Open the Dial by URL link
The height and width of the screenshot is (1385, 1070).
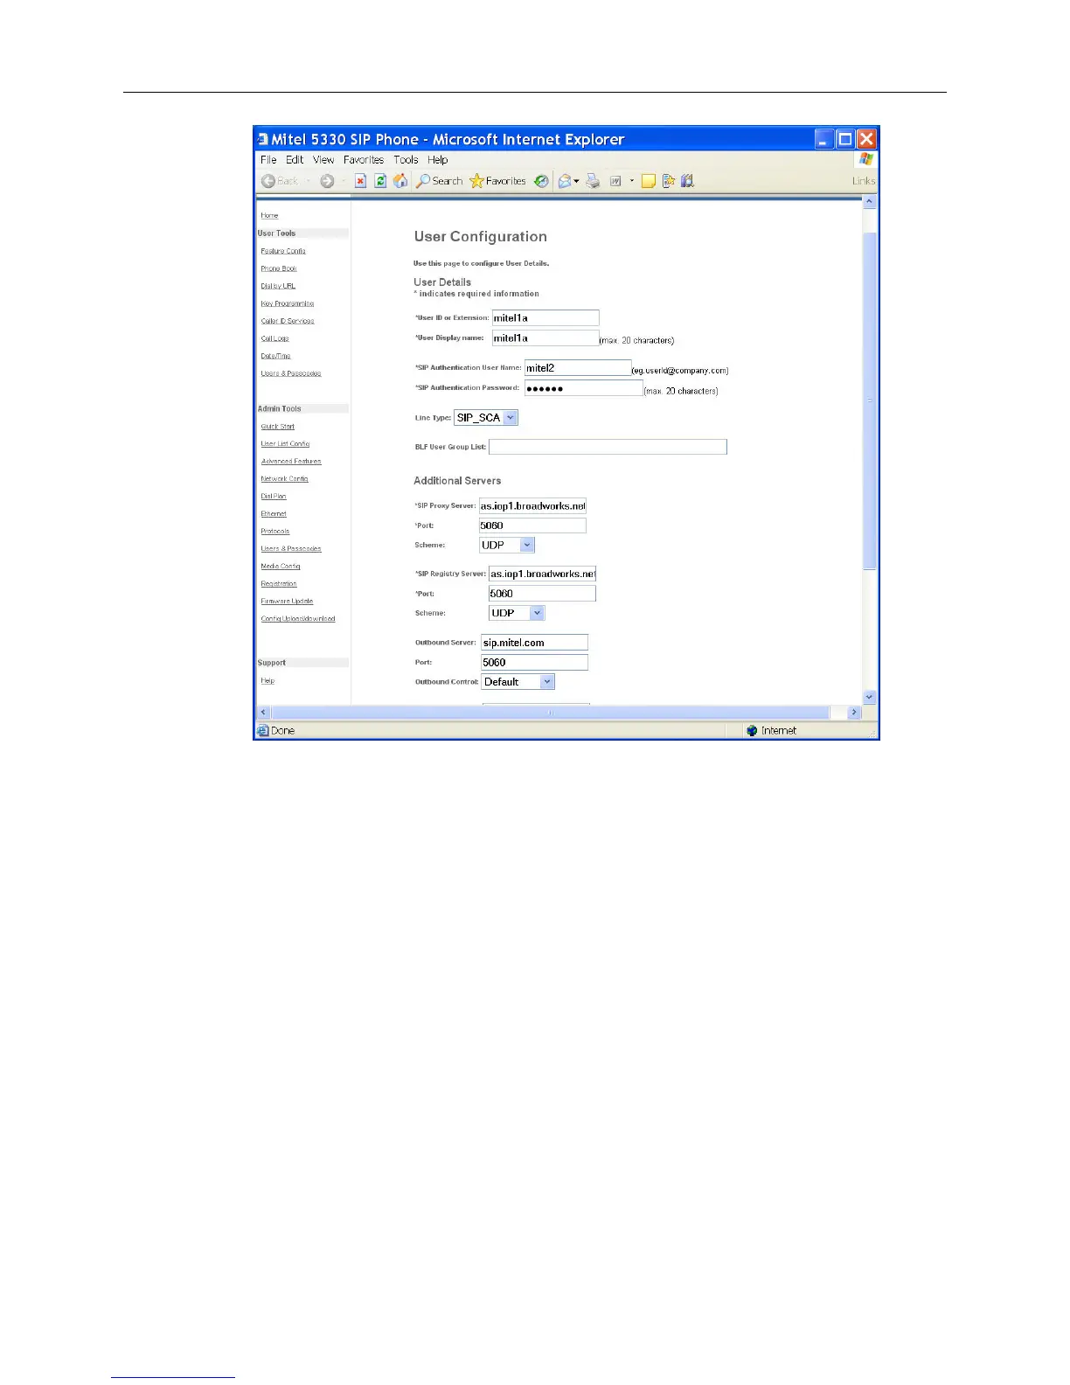(278, 286)
